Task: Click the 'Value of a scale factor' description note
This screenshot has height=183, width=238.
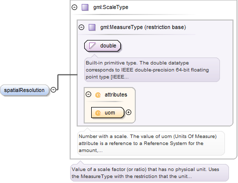Action: [149, 173]
